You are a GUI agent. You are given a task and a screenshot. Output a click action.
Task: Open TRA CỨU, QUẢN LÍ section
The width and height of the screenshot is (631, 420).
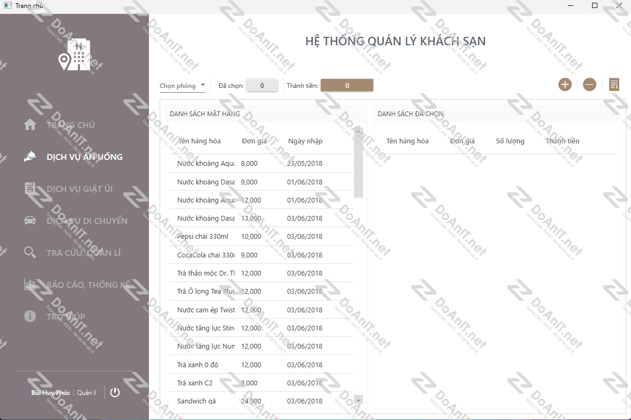pyautogui.click(x=84, y=253)
